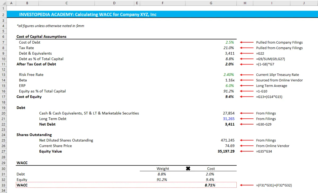The height and width of the screenshot is (193, 318).
Task: Select the 27,854 cash value
Action: tap(229, 113)
